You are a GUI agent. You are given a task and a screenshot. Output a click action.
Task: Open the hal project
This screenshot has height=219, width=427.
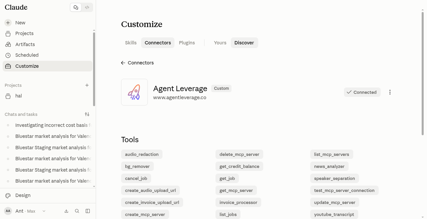(x=47, y=96)
